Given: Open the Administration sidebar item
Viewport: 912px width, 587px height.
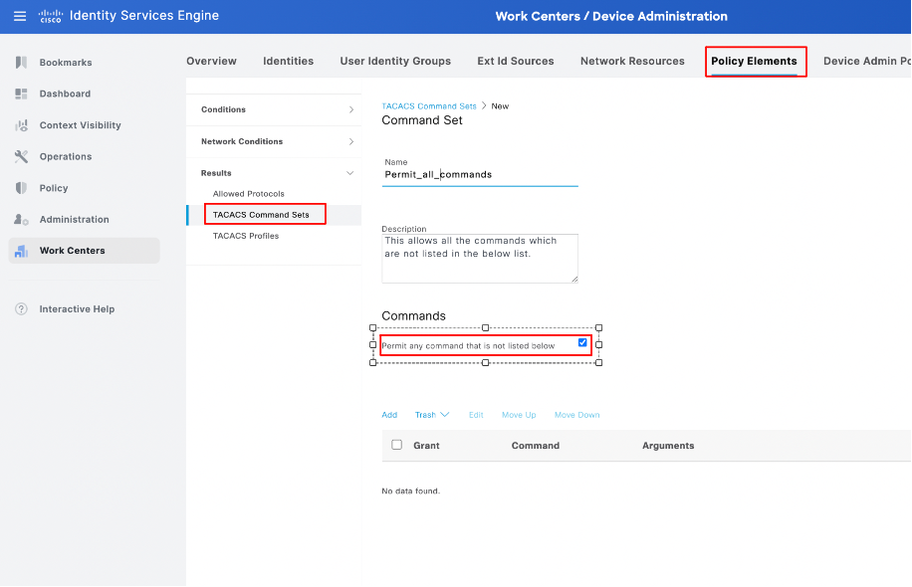Looking at the screenshot, I should 75,219.
